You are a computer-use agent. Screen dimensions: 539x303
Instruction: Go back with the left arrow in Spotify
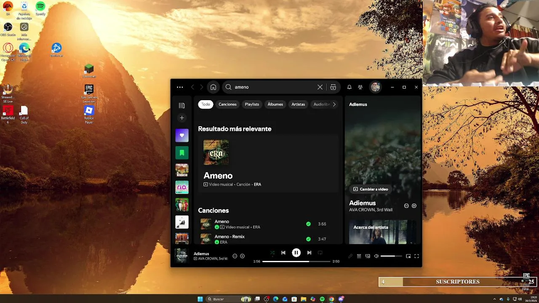(x=192, y=87)
